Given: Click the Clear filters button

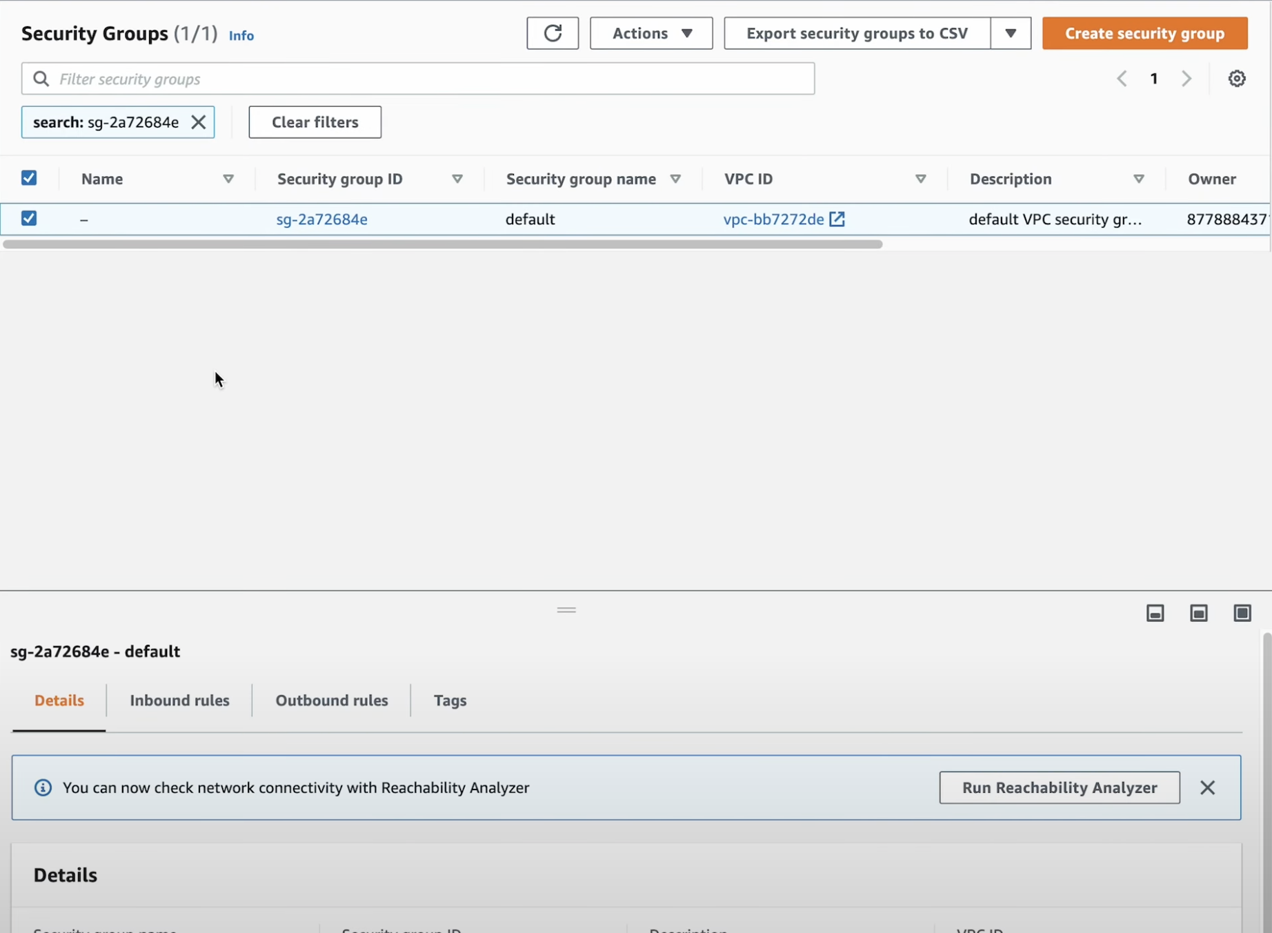Looking at the screenshot, I should pos(315,122).
